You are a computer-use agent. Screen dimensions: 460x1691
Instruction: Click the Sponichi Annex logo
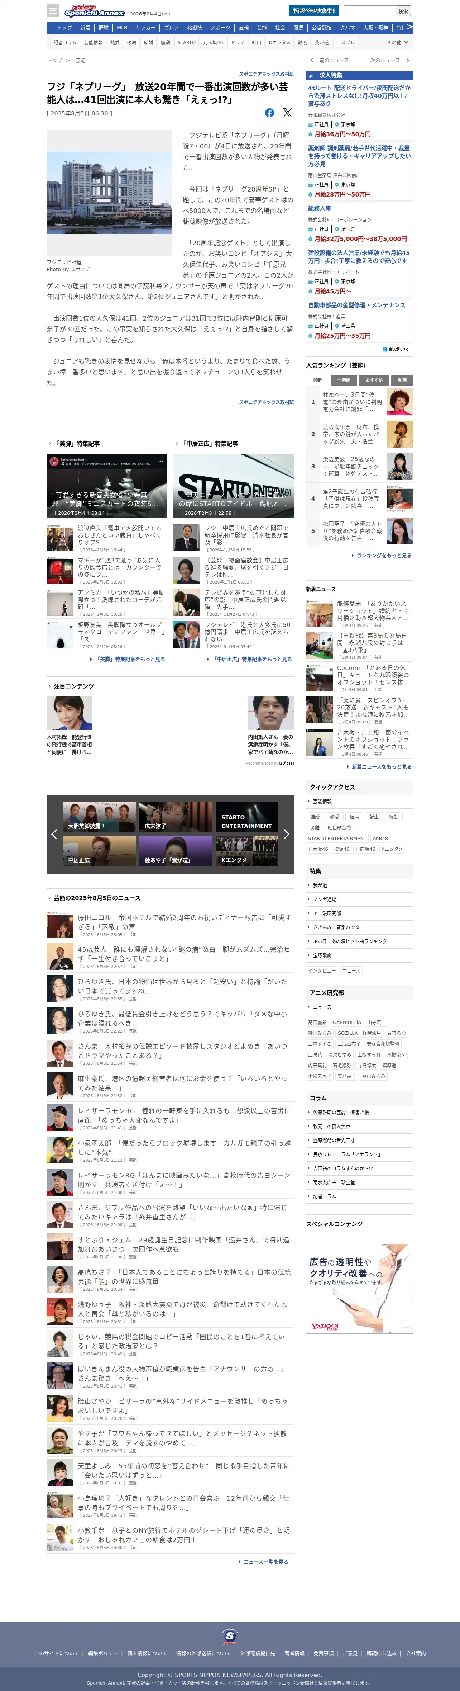click(x=94, y=11)
